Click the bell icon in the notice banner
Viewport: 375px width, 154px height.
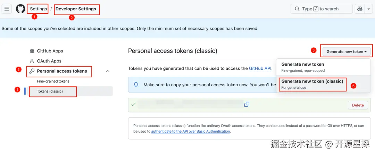tap(136, 85)
